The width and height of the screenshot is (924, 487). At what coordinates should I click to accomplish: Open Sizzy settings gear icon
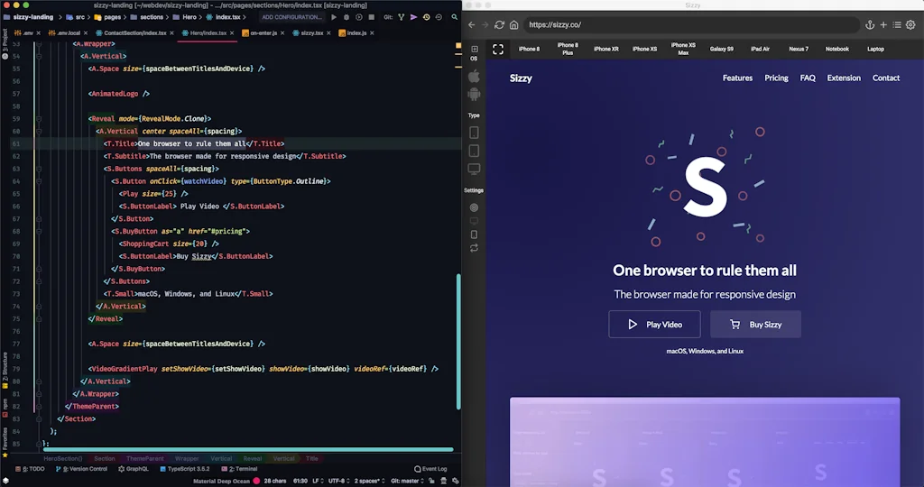(x=910, y=25)
